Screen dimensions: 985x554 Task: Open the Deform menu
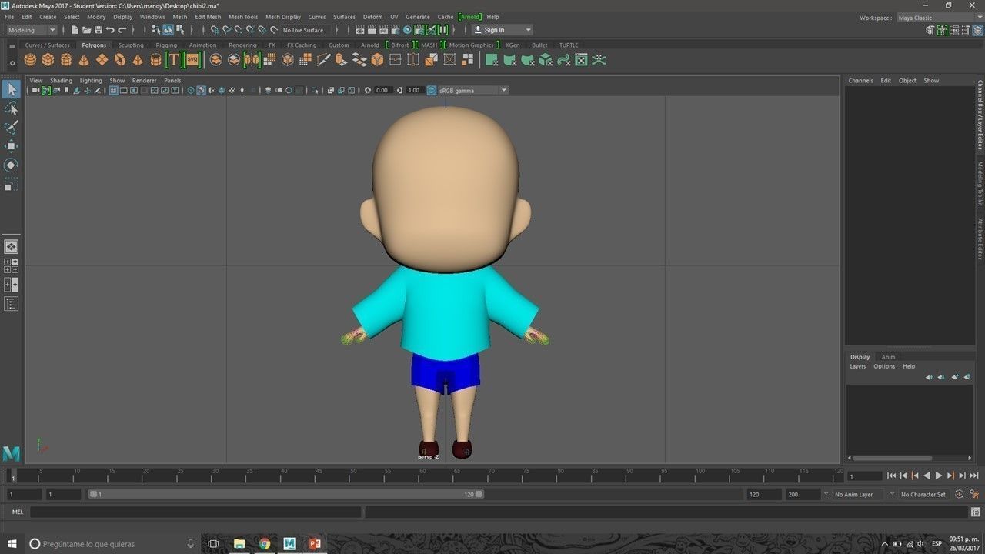pos(372,17)
